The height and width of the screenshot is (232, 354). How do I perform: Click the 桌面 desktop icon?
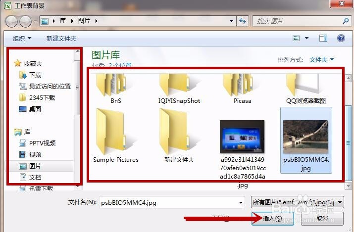(x=23, y=109)
